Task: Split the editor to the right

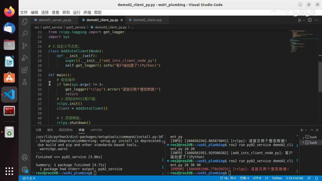Action: (x=310, y=20)
